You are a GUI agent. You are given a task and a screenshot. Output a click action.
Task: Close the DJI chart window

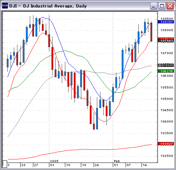coord(170,6)
